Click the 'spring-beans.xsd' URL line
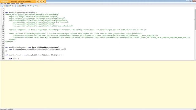Viewport: 196px width, 110px height. [40, 22]
